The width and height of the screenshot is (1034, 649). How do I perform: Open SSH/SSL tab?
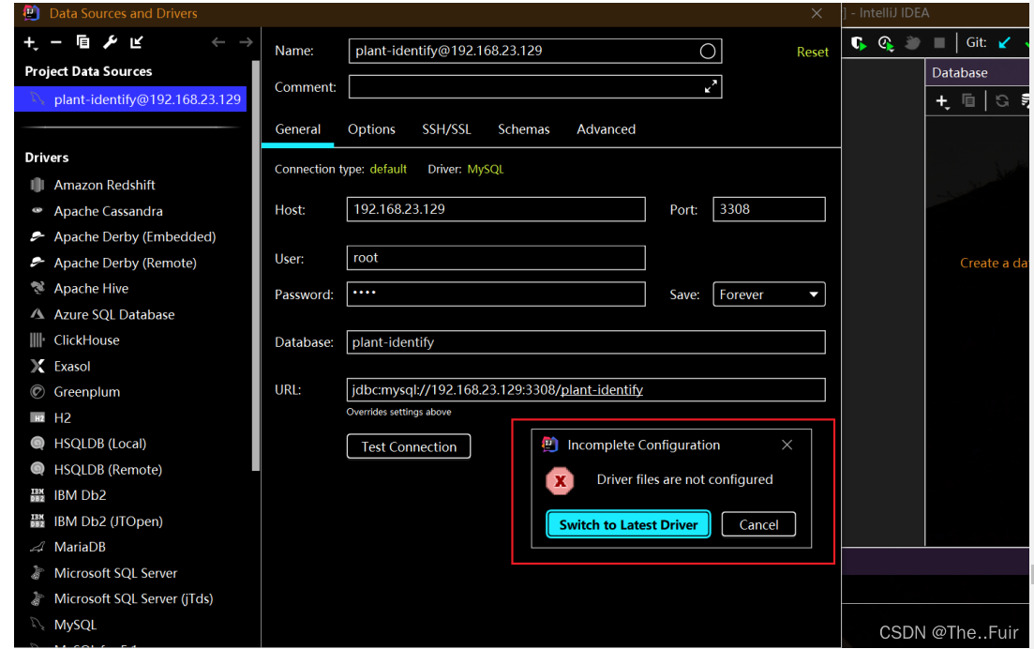tap(446, 129)
